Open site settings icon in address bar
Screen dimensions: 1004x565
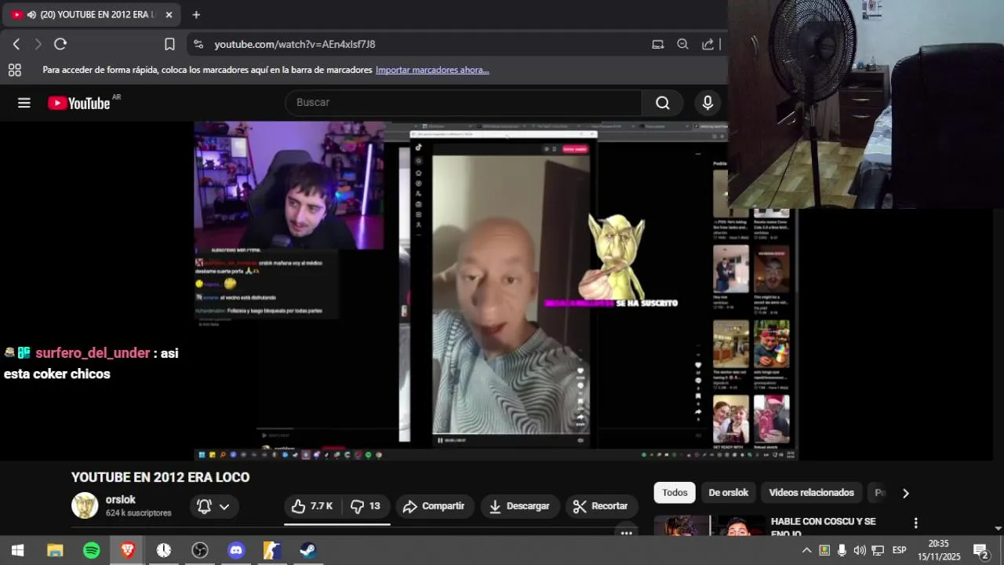[x=198, y=44]
